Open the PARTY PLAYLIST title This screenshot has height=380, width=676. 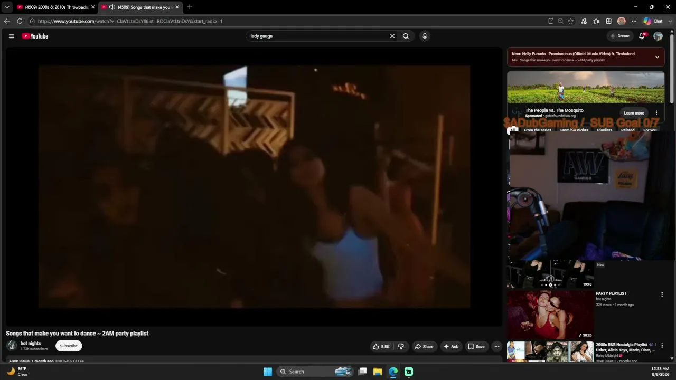[611, 293]
